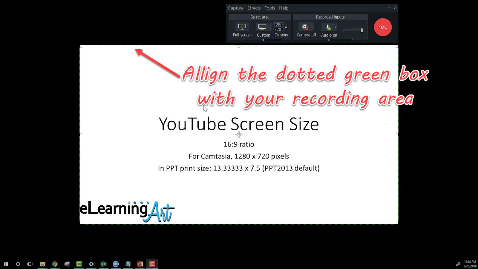Turn on the webcam with Camera off icon
Image resolution: width=478 pixels, height=269 pixels.
pos(305,27)
